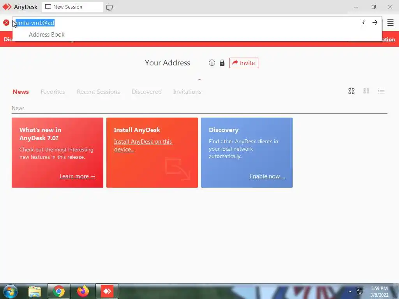Viewport: 399px width, 299px height.
Task: Select Address Book from the dropdown
Action: 47,35
